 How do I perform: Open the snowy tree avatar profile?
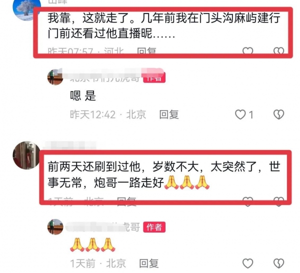[26, 9]
